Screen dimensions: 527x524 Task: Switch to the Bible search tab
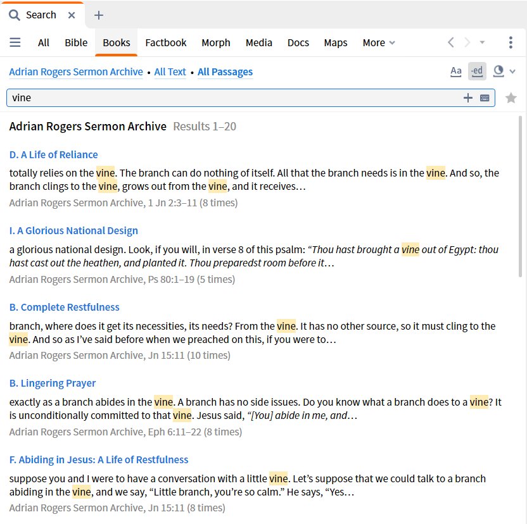[76, 42]
